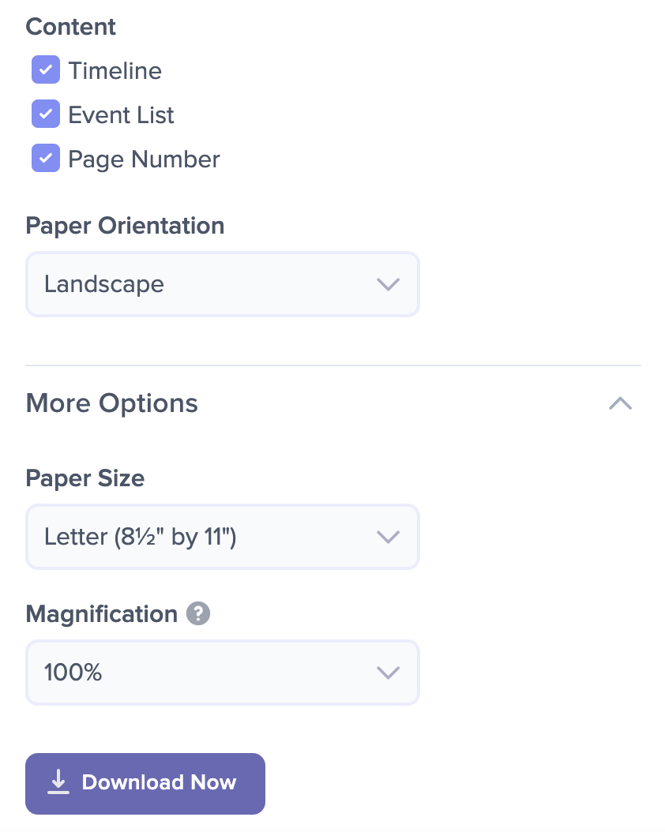The image size is (665, 832).
Task: Click the Download Now button
Action: [x=145, y=784]
